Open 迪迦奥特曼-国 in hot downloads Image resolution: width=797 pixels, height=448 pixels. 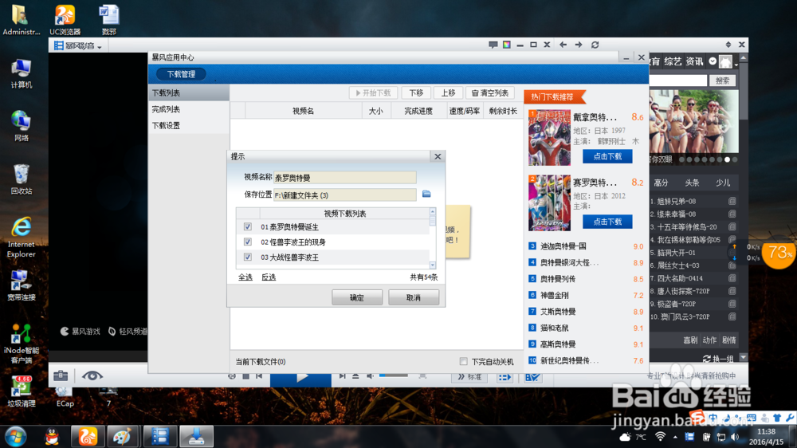(x=563, y=246)
